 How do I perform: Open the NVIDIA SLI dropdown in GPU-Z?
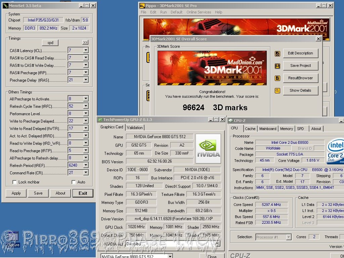[217, 244]
